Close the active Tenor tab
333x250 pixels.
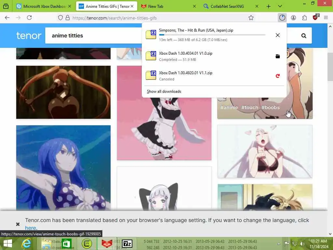pos(132,7)
